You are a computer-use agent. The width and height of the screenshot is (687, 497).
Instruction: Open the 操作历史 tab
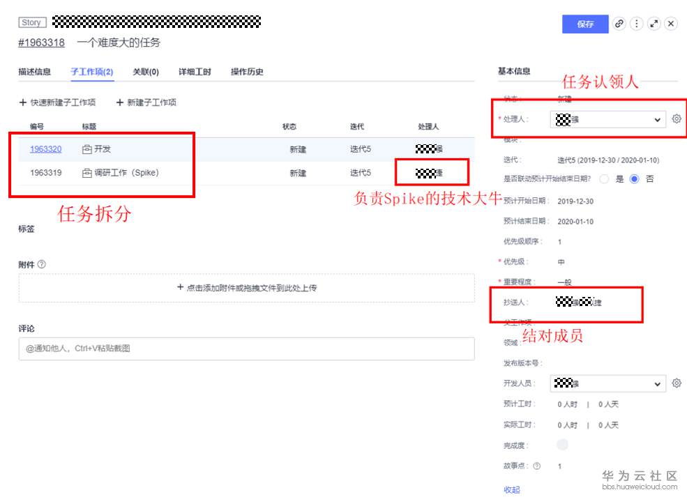click(247, 72)
